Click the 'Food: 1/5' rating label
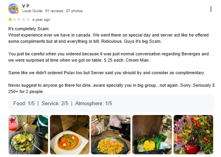This screenshot has height=157, width=221. [24, 104]
